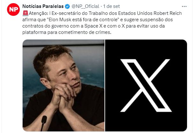Click the 'Robert Reich' name in tweet text
194x133 pixels.
[168, 13]
